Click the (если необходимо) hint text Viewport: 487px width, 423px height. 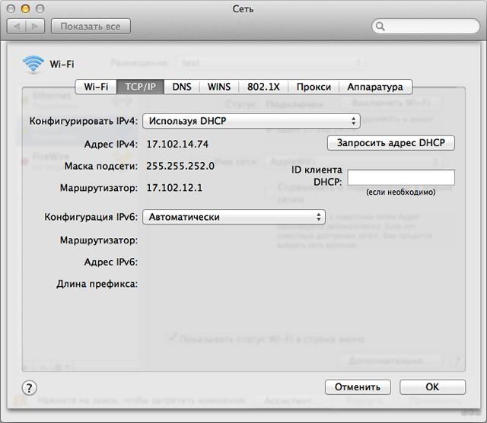(401, 192)
